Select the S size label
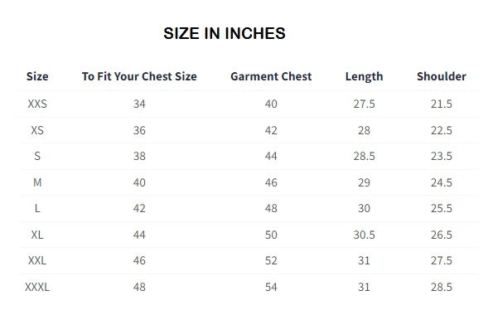488x310 pixels. (x=37, y=156)
